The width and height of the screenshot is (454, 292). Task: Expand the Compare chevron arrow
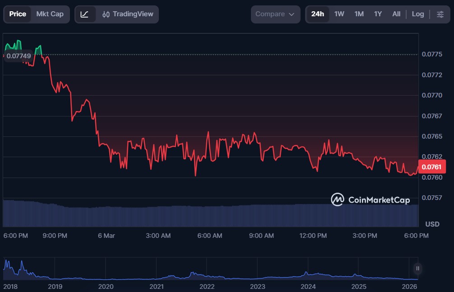(292, 14)
